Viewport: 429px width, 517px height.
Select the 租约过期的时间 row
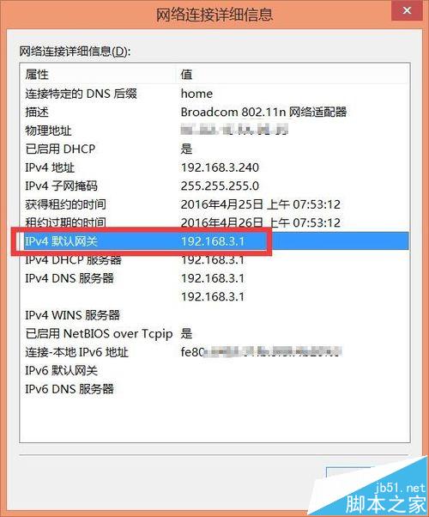click(215, 223)
